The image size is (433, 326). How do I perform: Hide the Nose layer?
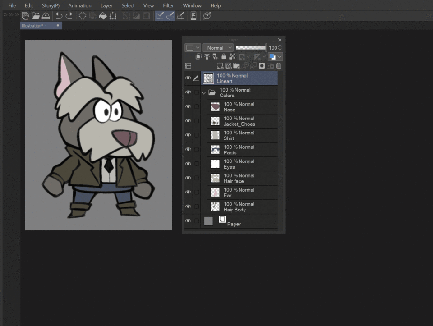(188, 107)
